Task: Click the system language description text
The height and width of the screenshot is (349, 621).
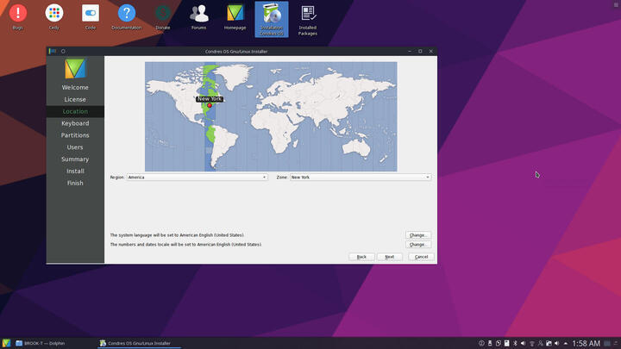Action: point(177,235)
